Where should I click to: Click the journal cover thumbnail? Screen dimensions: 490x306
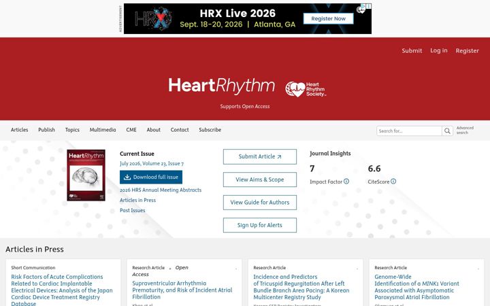pyautogui.click(x=86, y=175)
